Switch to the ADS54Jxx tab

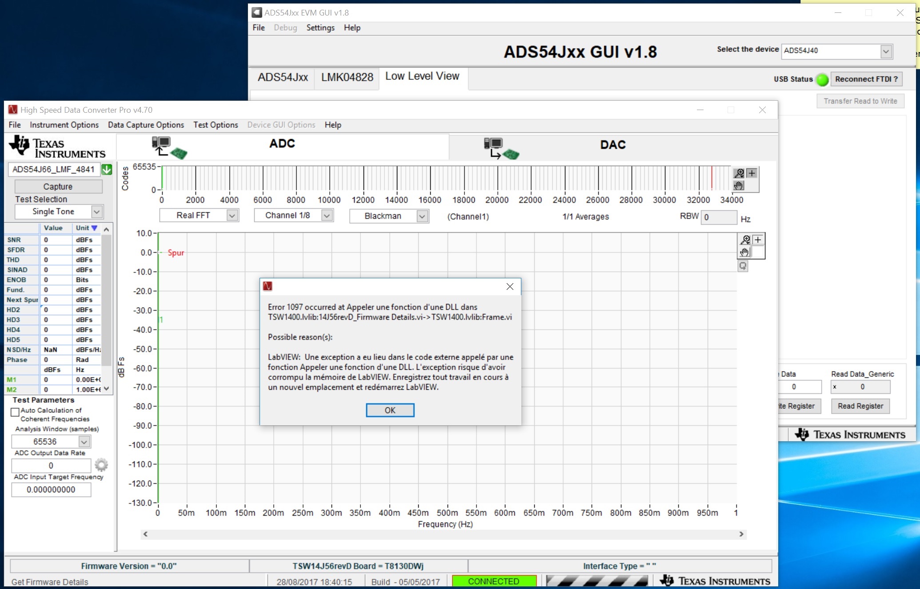tap(283, 77)
